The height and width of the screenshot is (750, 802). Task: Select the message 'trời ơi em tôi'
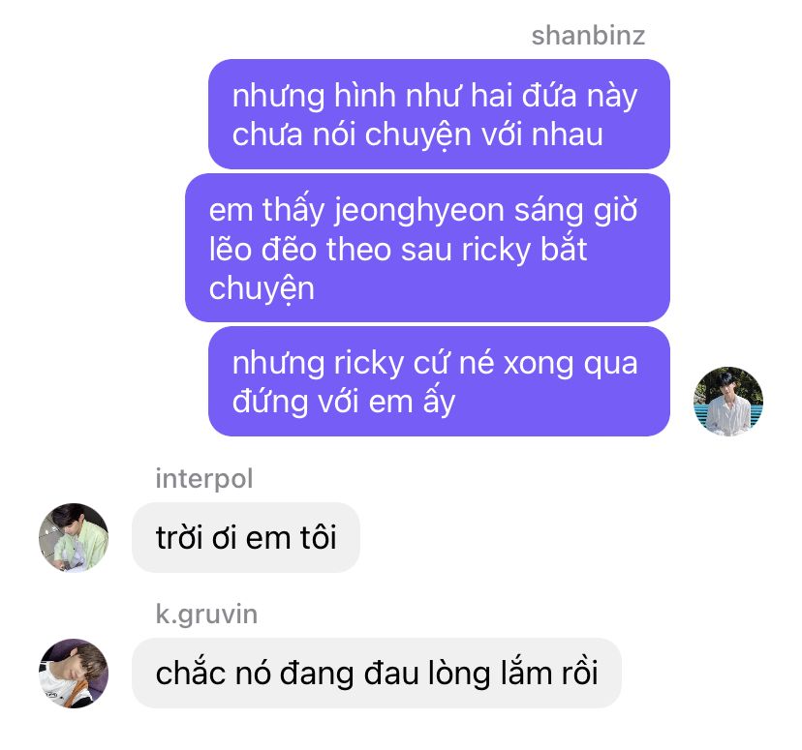click(246, 537)
